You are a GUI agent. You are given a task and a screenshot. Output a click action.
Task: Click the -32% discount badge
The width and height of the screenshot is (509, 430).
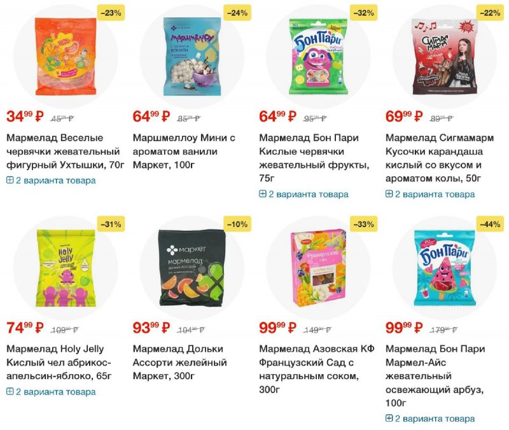(x=363, y=13)
